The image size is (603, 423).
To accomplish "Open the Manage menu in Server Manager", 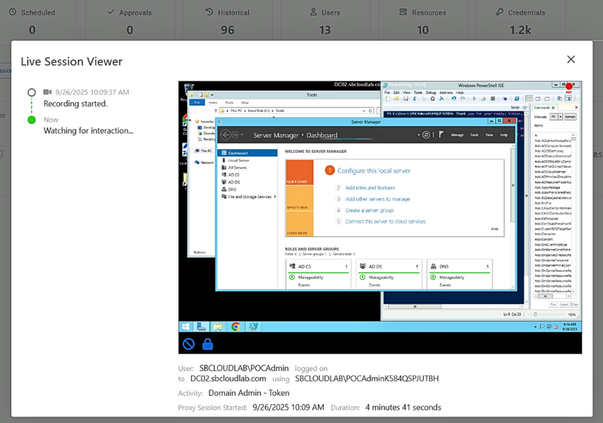I will (x=457, y=135).
